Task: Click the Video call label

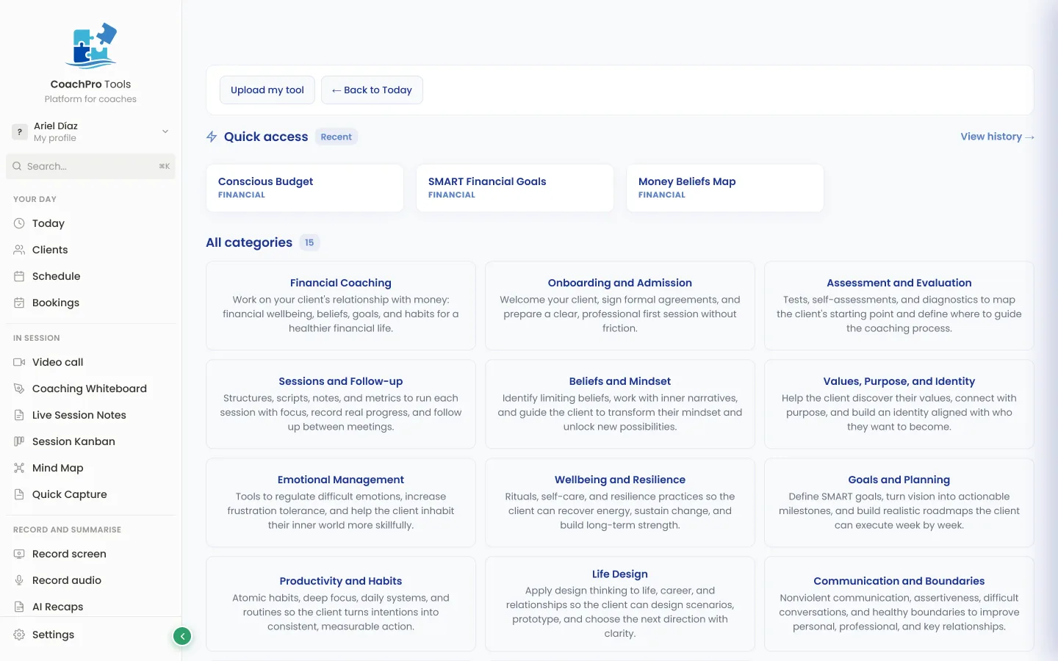Action: [57, 362]
